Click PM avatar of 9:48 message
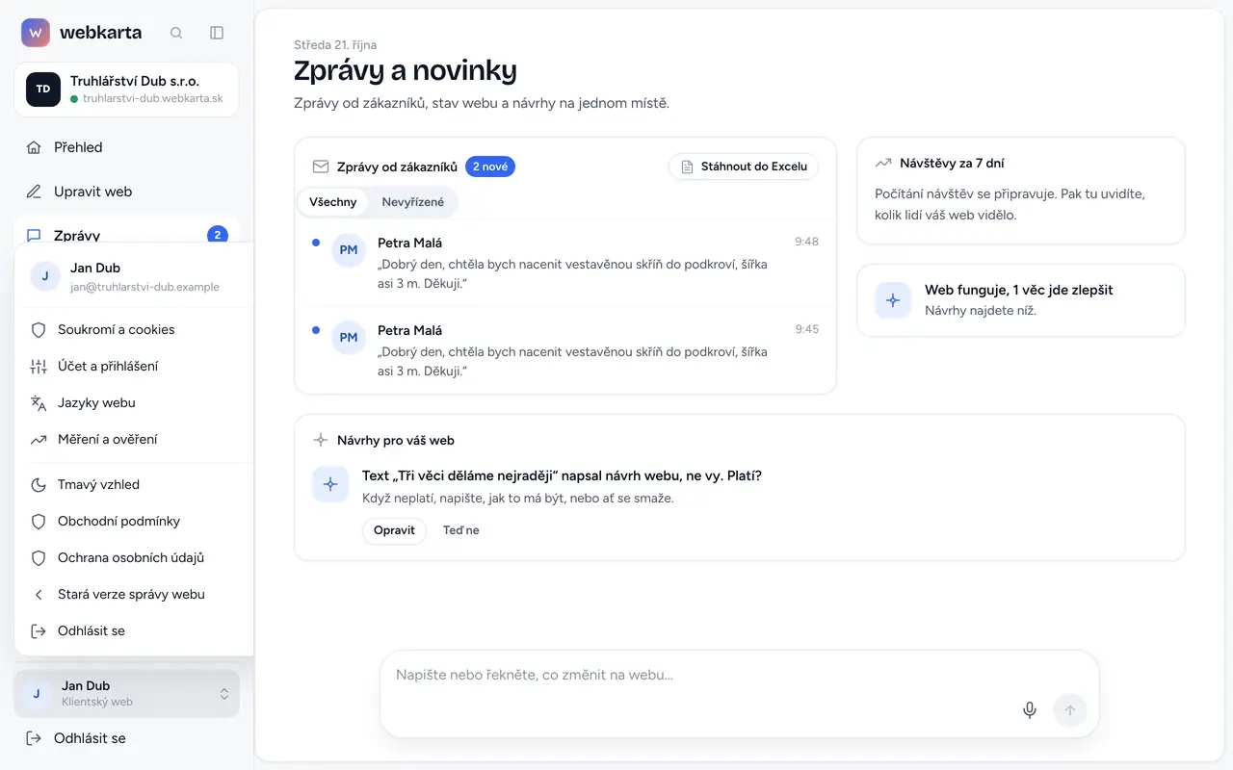This screenshot has width=1233, height=770. click(x=349, y=250)
